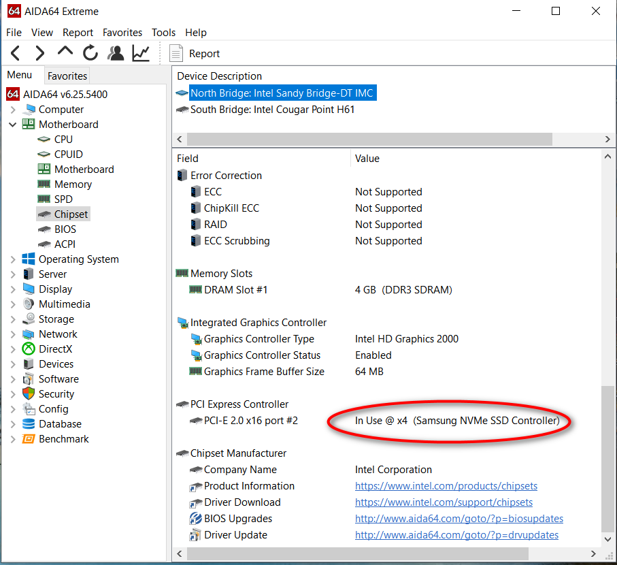Switch to the Favorites tab

pos(67,76)
